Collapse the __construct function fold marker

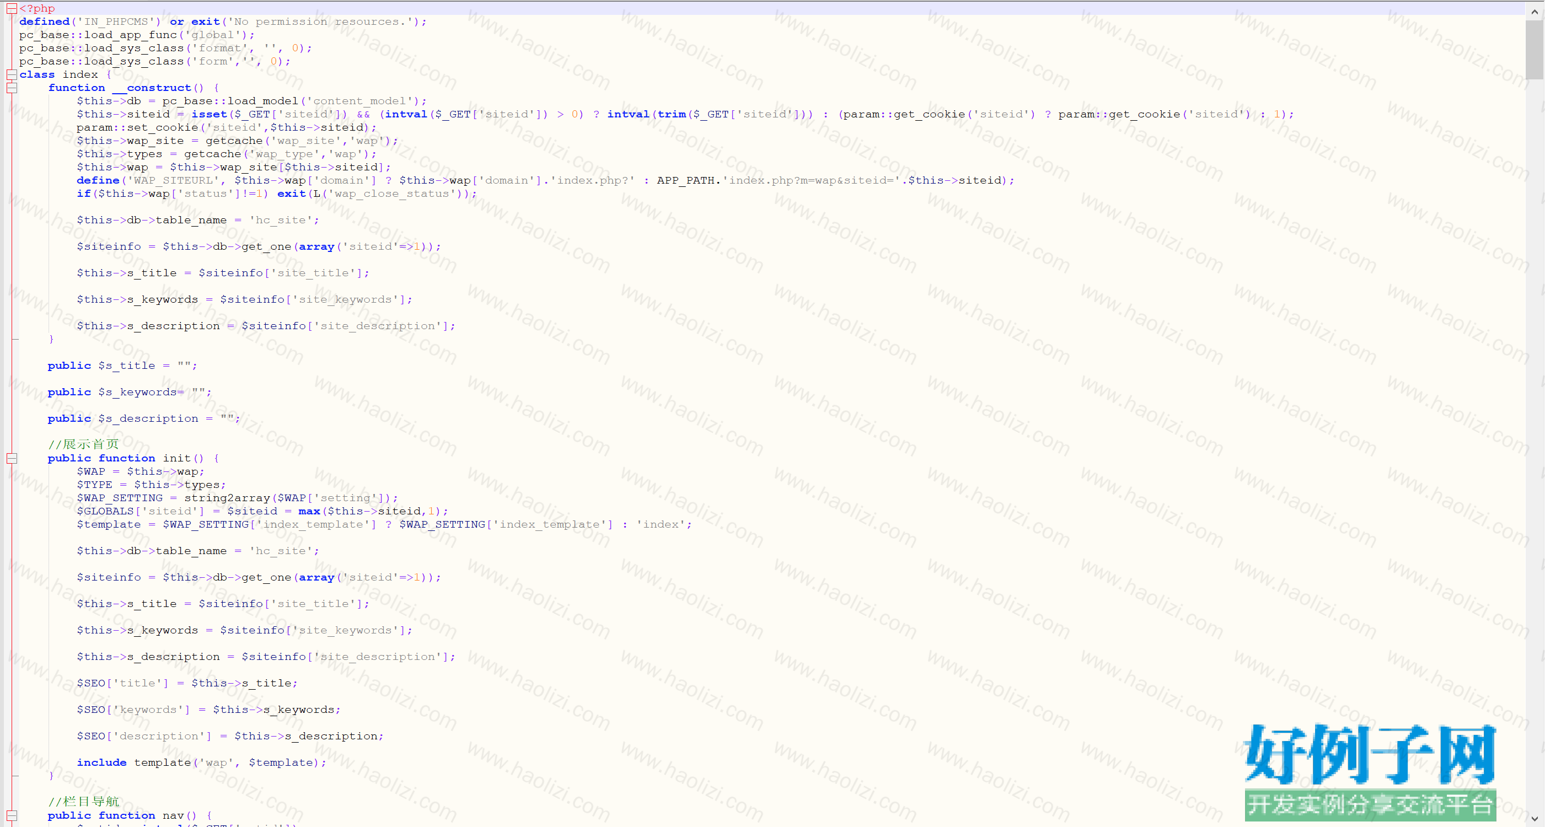pyautogui.click(x=12, y=88)
